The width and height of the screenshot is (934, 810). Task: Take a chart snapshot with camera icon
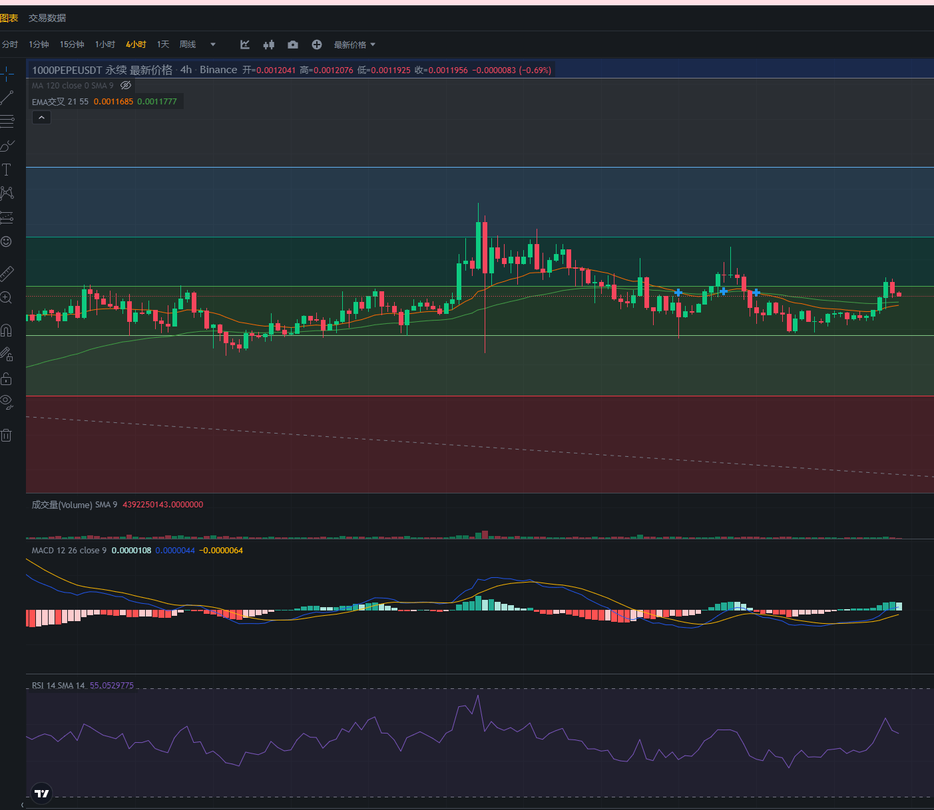(x=293, y=45)
